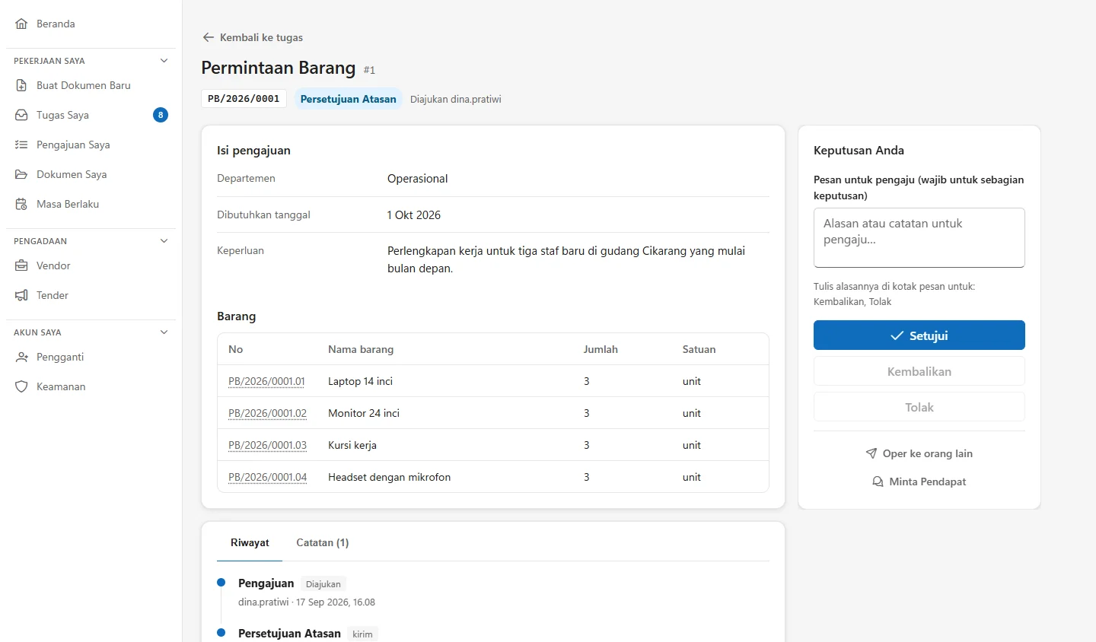Open item link PB/2026/0001.01
The height and width of the screenshot is (642, 1096).
(266, 381)
